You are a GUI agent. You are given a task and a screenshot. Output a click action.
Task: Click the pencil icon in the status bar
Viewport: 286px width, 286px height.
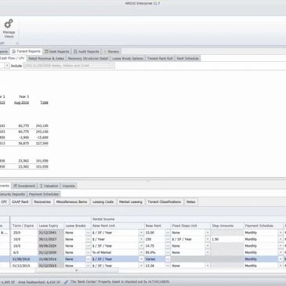(x=67, y=282)
